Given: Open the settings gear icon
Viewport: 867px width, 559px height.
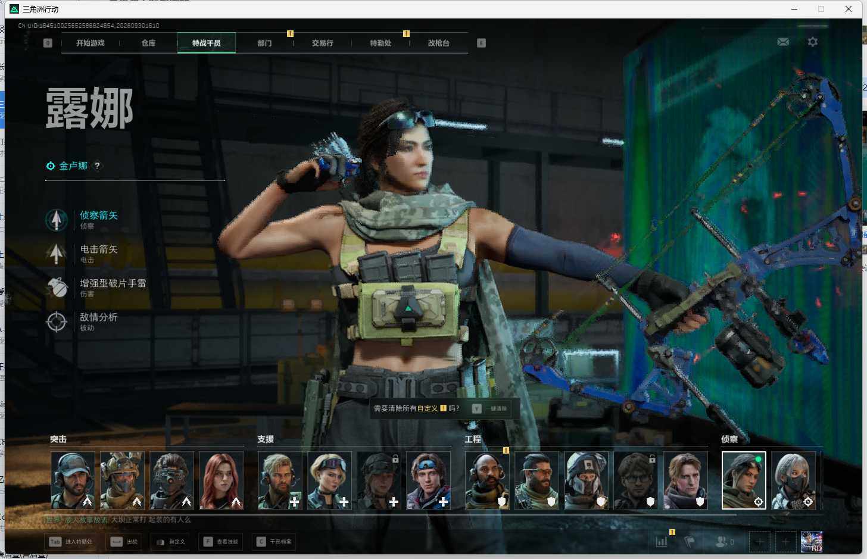Looking at the screenshot, I should click(x=812, y=42).
